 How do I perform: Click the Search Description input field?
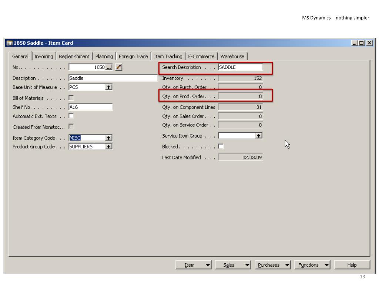point(240,67)
